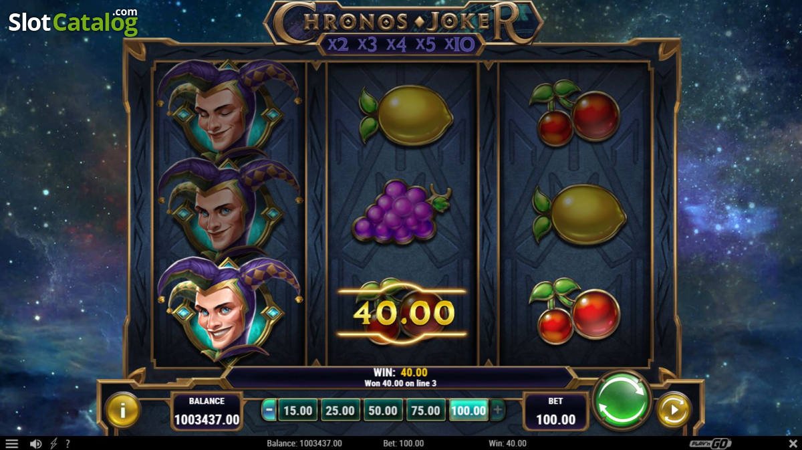Viewport: 802px width, 450px height.
Task: Start autoplay with the yellow play button
Action: click(x=674, y=410)
